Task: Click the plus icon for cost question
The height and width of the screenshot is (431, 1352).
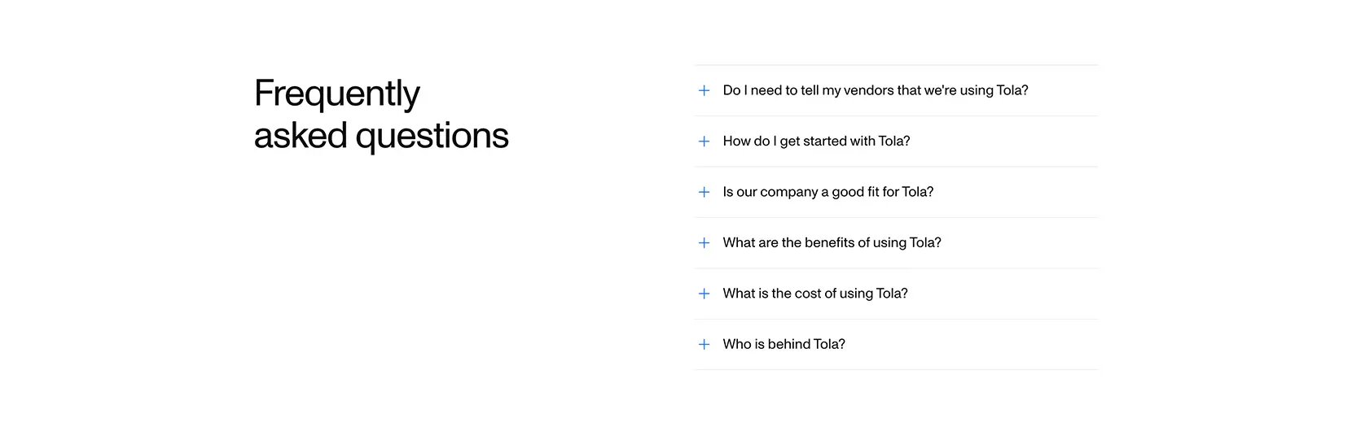Action: (x=704, y=294)
